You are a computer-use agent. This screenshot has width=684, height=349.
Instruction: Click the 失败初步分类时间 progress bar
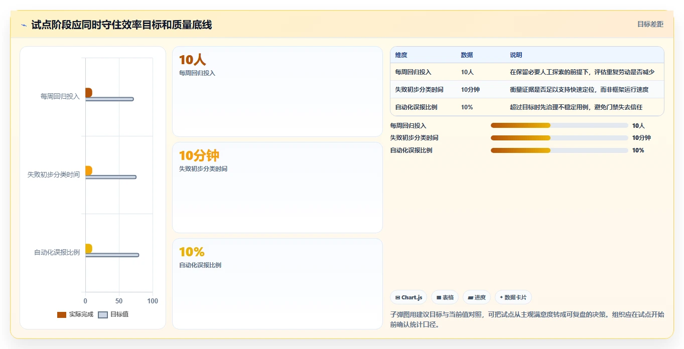tap(560, 138)
